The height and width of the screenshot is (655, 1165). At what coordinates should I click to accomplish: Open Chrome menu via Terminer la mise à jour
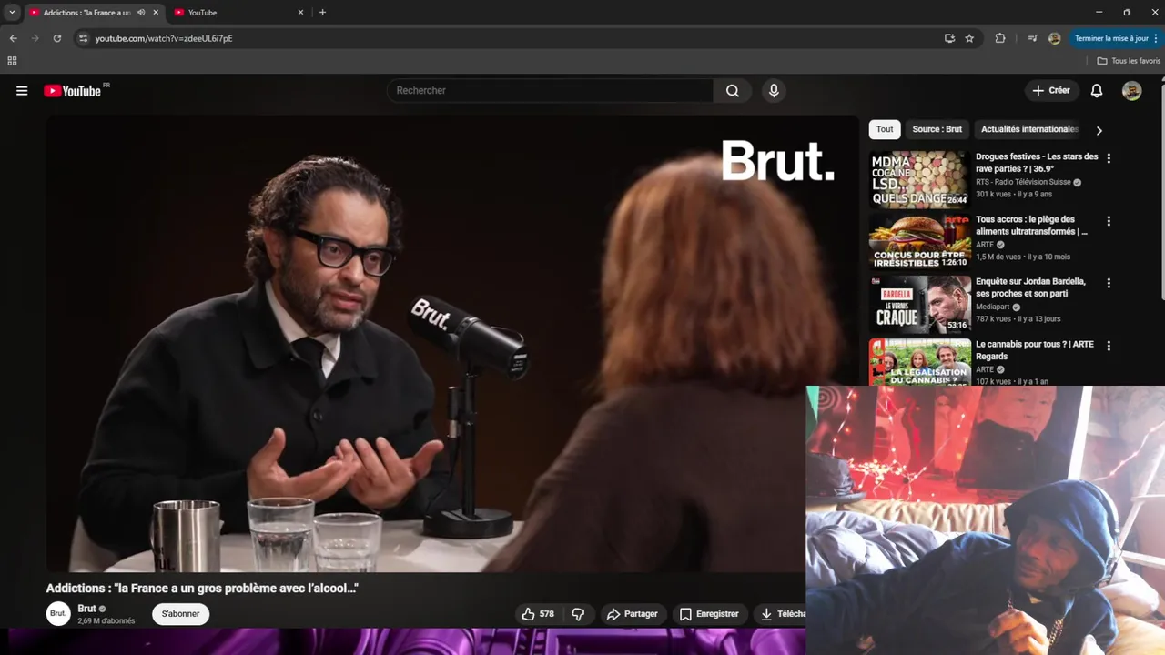click(1115, 38)
